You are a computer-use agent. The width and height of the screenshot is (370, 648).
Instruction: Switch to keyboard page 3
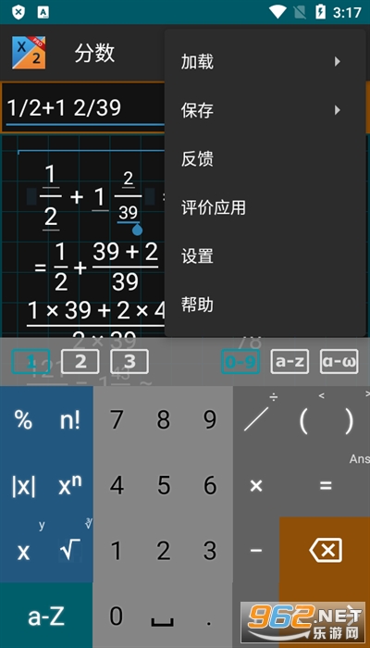129,362
